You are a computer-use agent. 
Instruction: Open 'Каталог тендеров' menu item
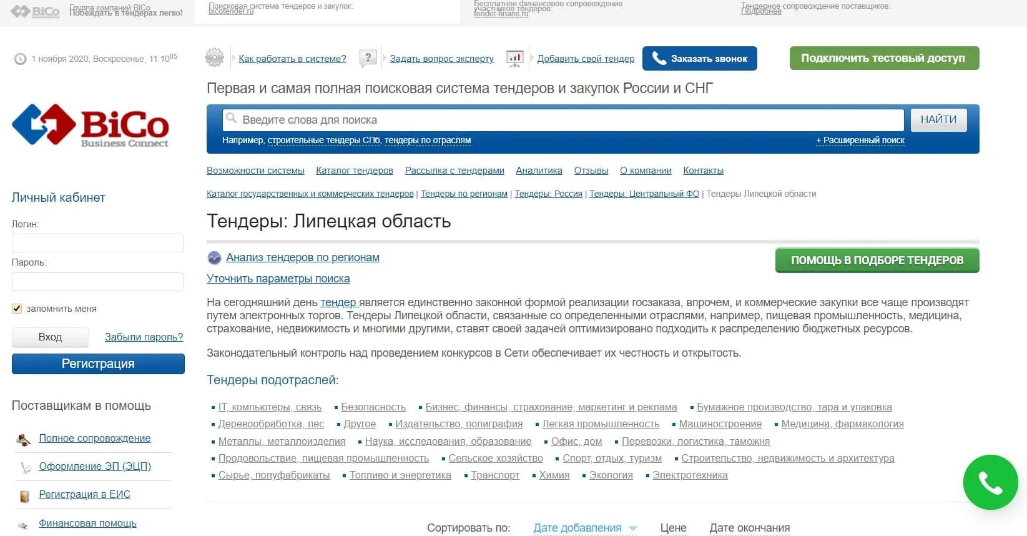point(355,171)
